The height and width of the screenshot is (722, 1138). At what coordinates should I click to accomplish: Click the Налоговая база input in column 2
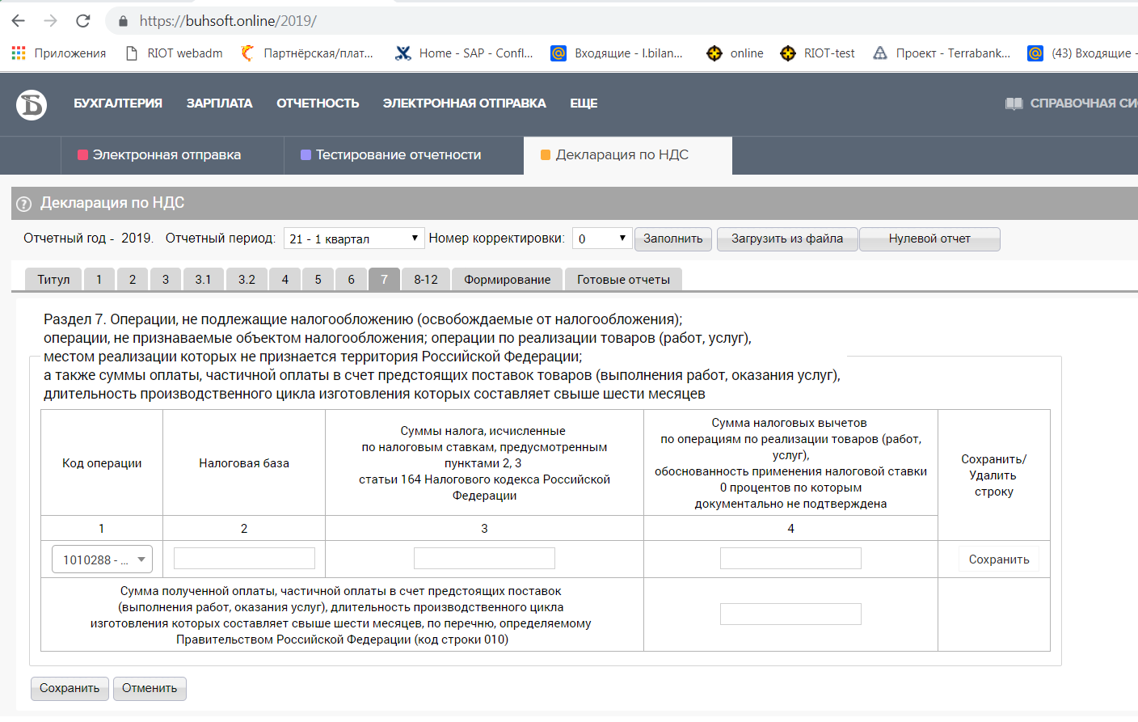point(244,559)
